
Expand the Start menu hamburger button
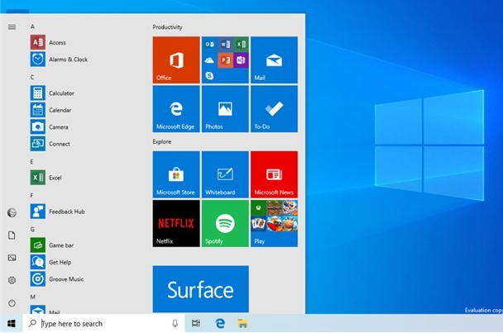[x=12, y=27]
